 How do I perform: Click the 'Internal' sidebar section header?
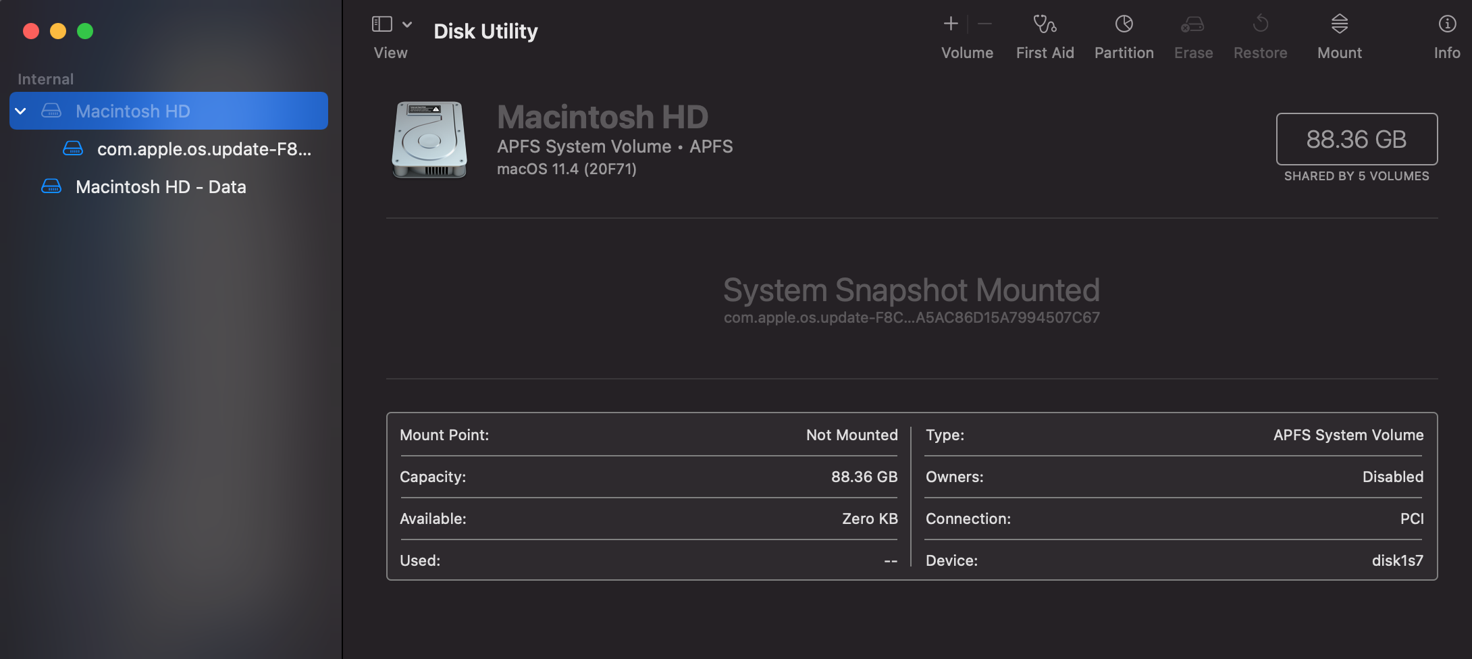coord(45,79)
